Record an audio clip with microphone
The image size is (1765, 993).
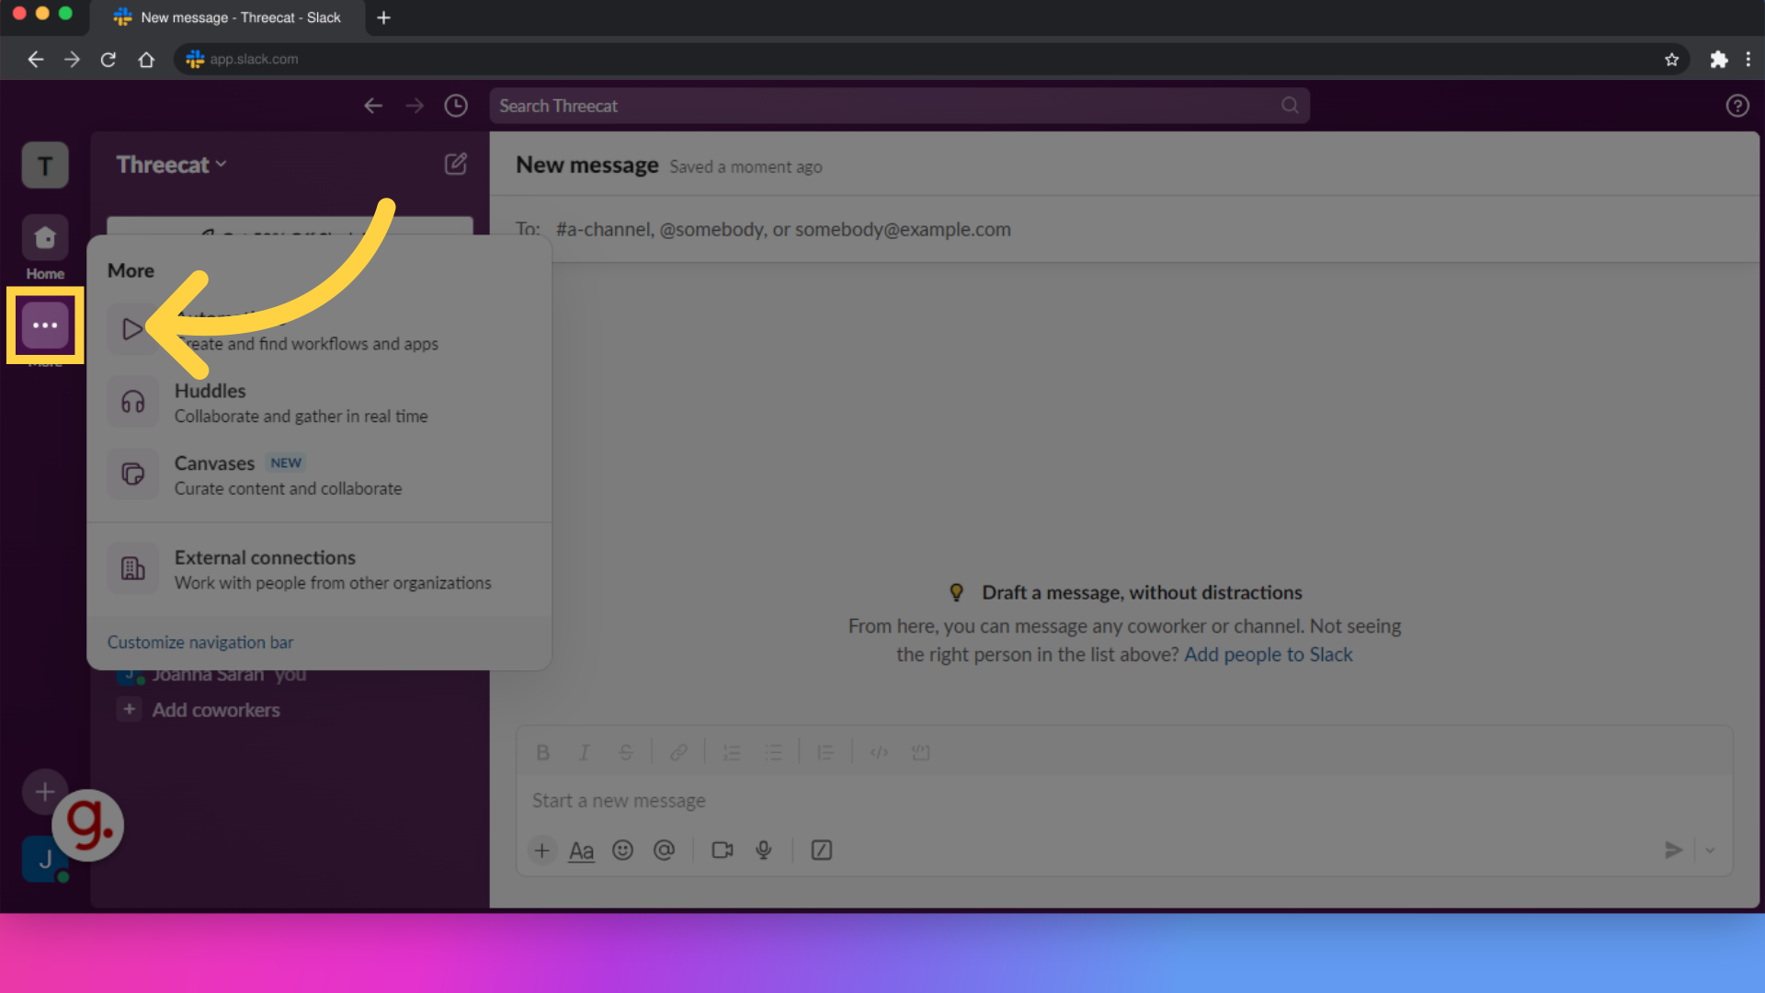point(763,850)
